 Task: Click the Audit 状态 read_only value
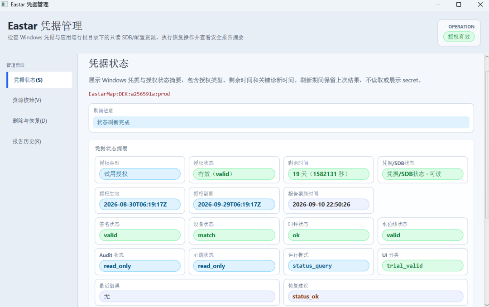point(140,266)
